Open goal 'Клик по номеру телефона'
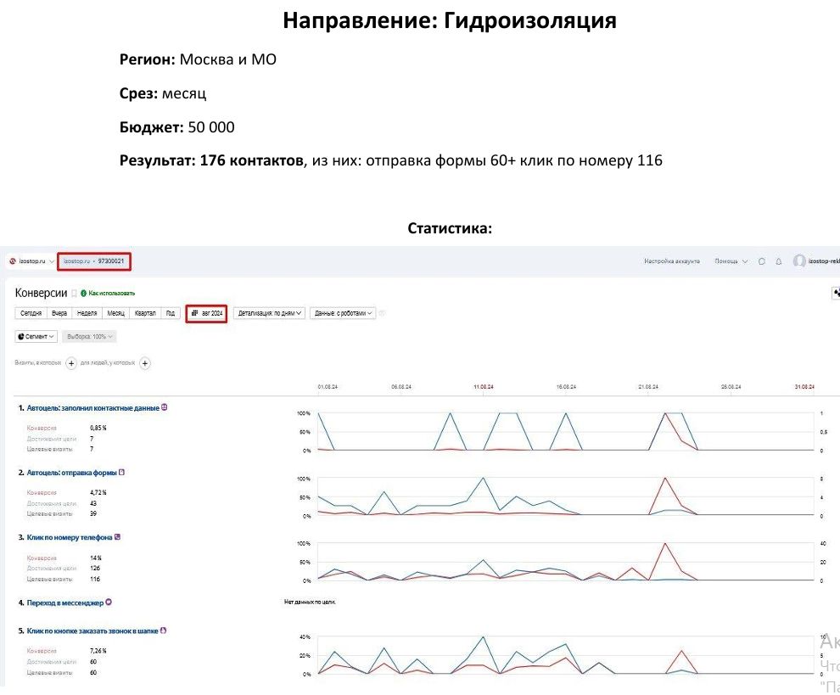The width and height of the screenshot is (840, 695). point(70,537)
